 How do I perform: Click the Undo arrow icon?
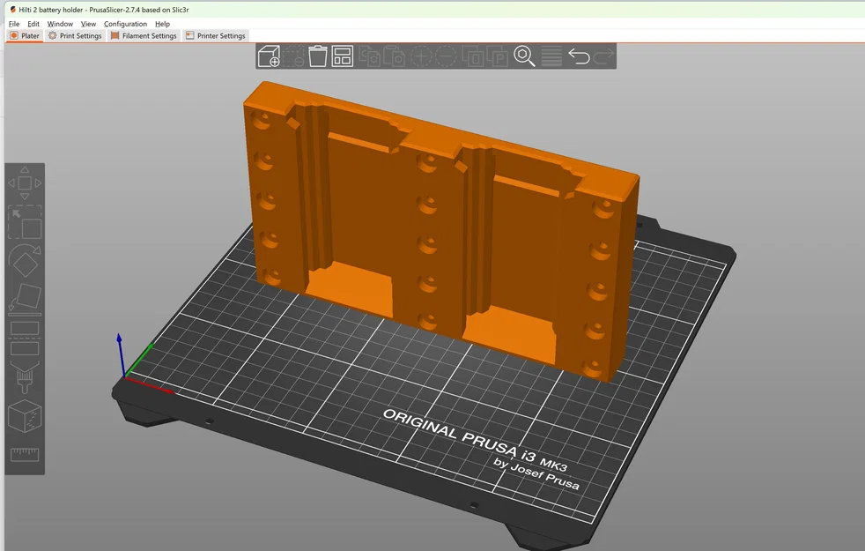(x=579, y=56)
